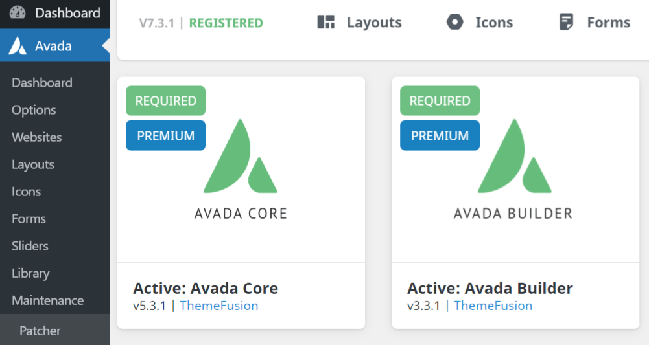
Task: Click the WordPress Dashboard gauge icon
Action: (18, 13)
